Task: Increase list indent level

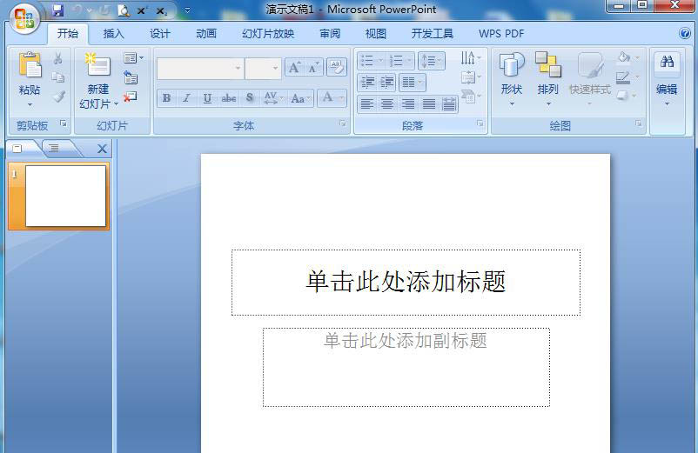Action: tap(386, 83)
